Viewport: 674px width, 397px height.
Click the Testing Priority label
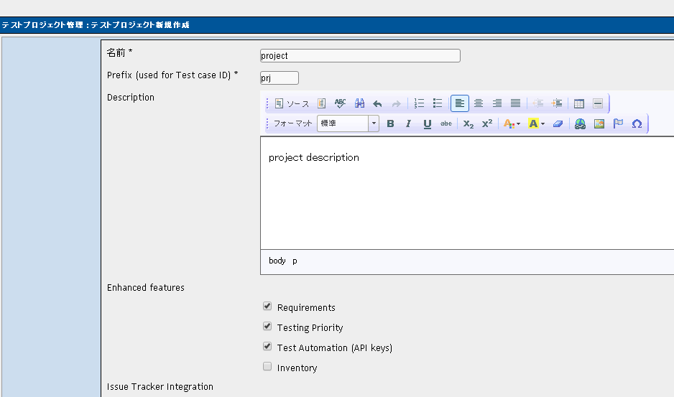(x=310, y=328)
